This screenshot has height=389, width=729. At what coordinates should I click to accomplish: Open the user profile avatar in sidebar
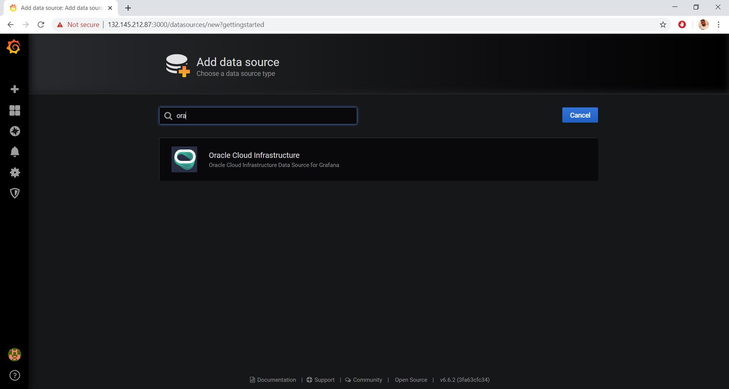pos(14,355)
